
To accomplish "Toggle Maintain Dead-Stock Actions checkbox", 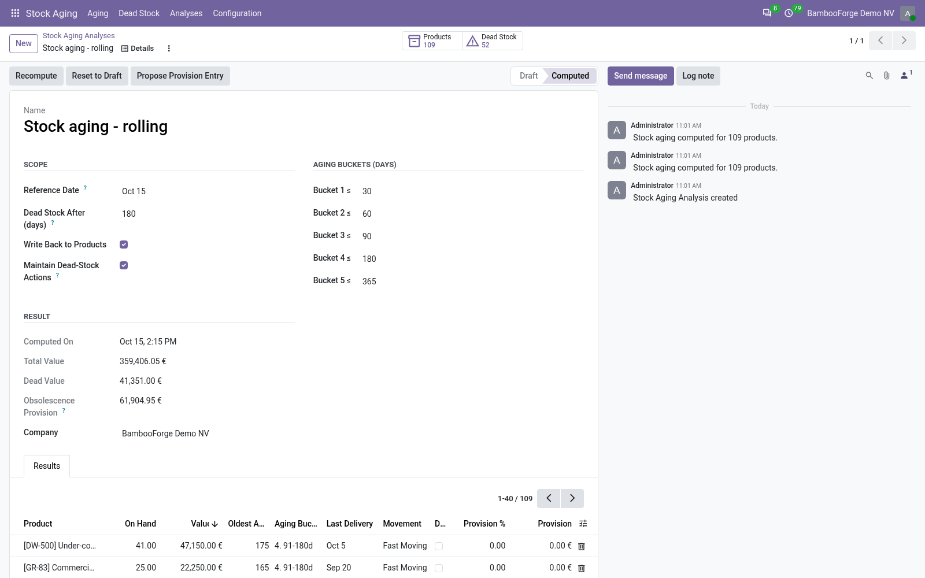I will [x=124, y=265].
